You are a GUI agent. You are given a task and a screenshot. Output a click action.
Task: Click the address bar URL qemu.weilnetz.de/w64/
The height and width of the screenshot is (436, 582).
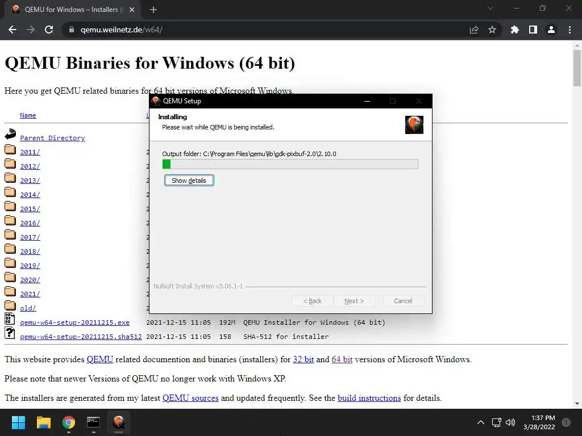pos(122,30)
